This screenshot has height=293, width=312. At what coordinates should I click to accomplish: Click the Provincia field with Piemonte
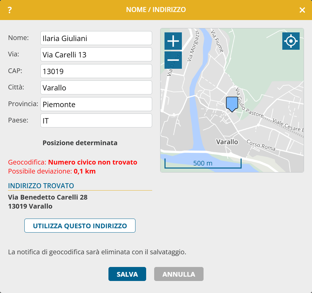point(96,104)
